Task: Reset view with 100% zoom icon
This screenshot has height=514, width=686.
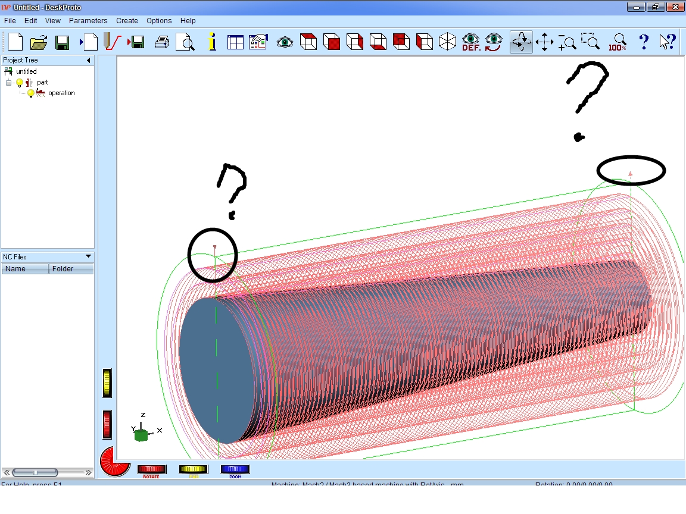Action: pyautogui.click(x=618, y=42)
